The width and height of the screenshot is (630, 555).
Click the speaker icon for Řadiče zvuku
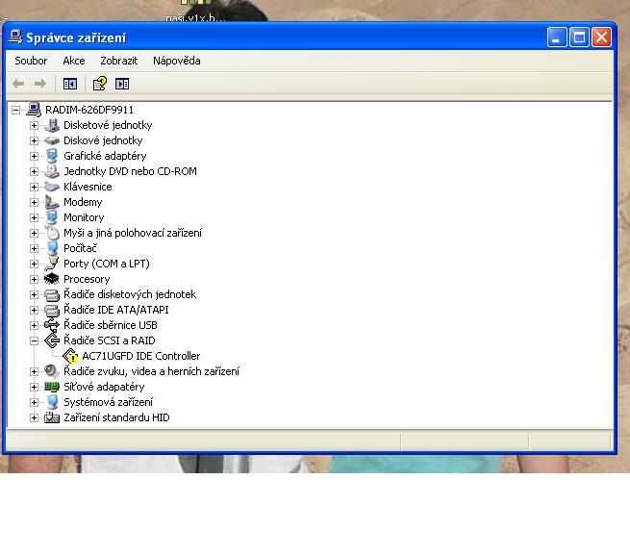[52, 371]
